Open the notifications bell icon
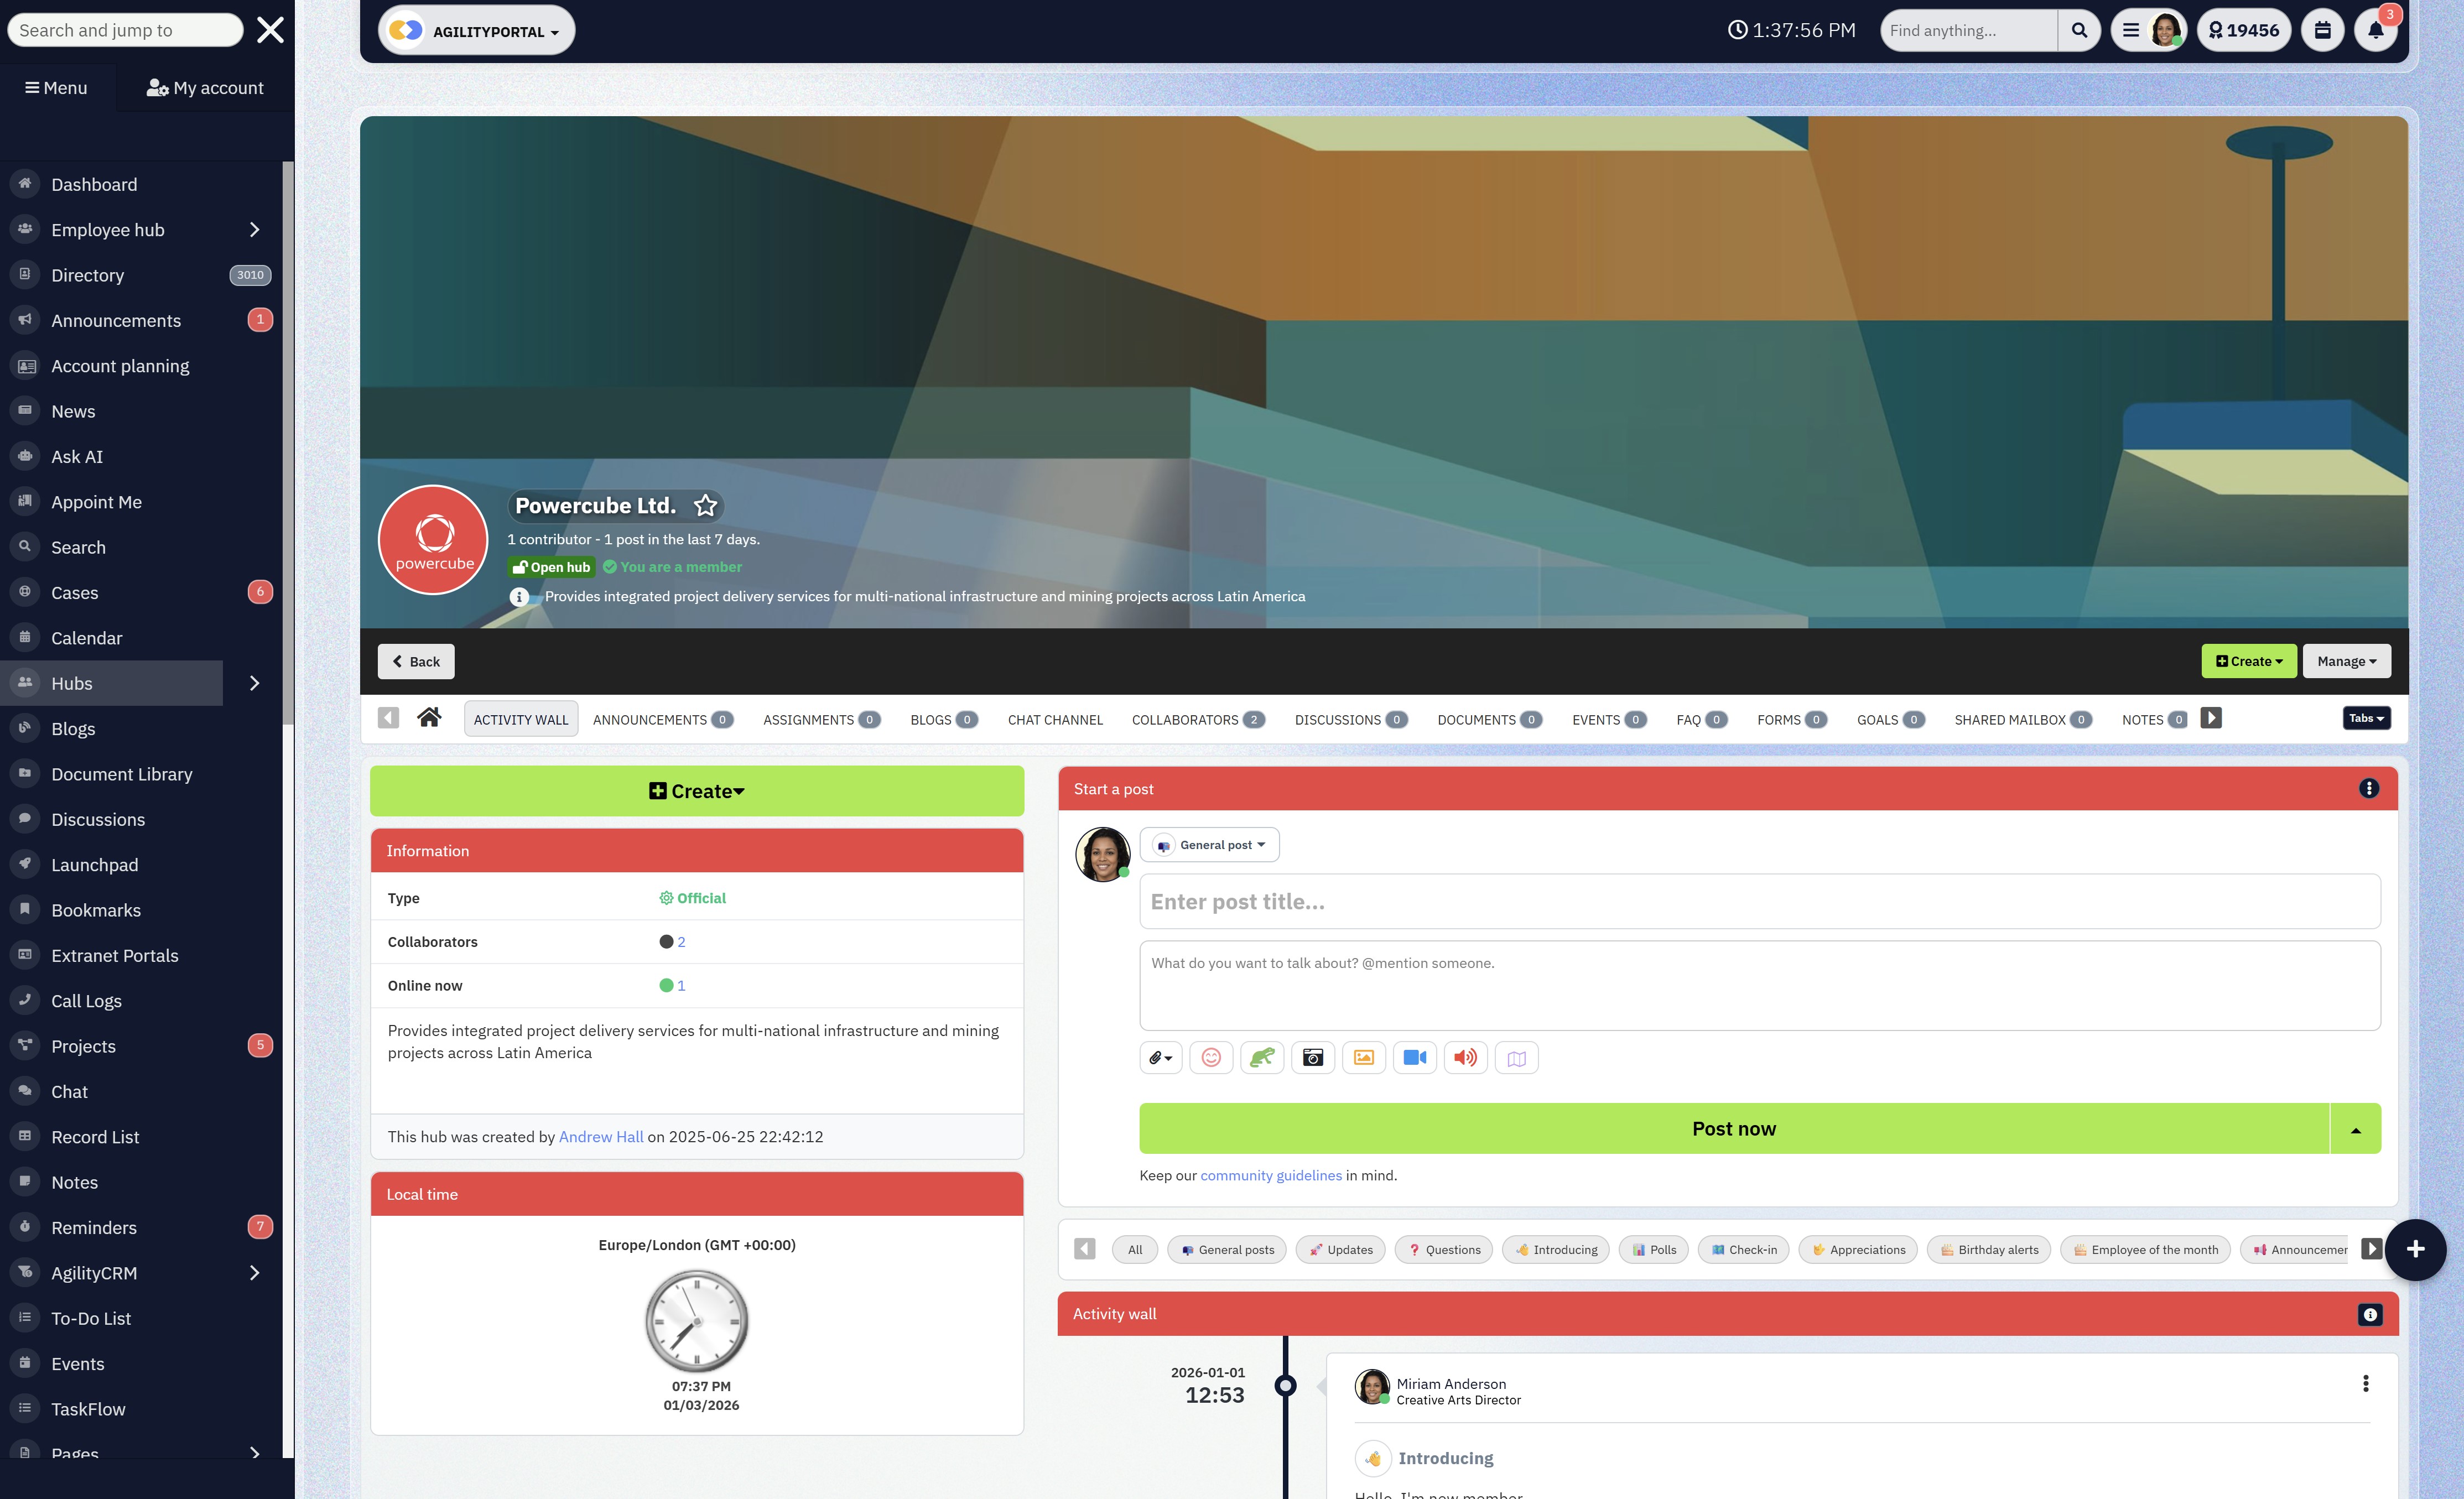Screen dimensions: 2464x1499 coord(2375,30)
